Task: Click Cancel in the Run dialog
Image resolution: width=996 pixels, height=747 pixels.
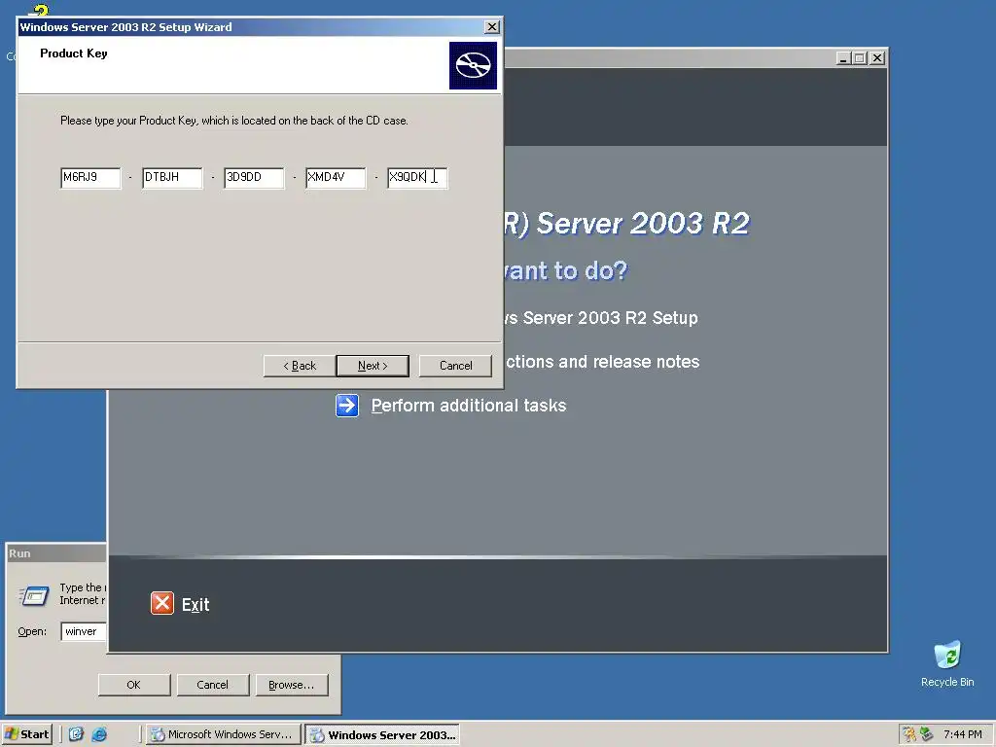Action: point(213,685)
